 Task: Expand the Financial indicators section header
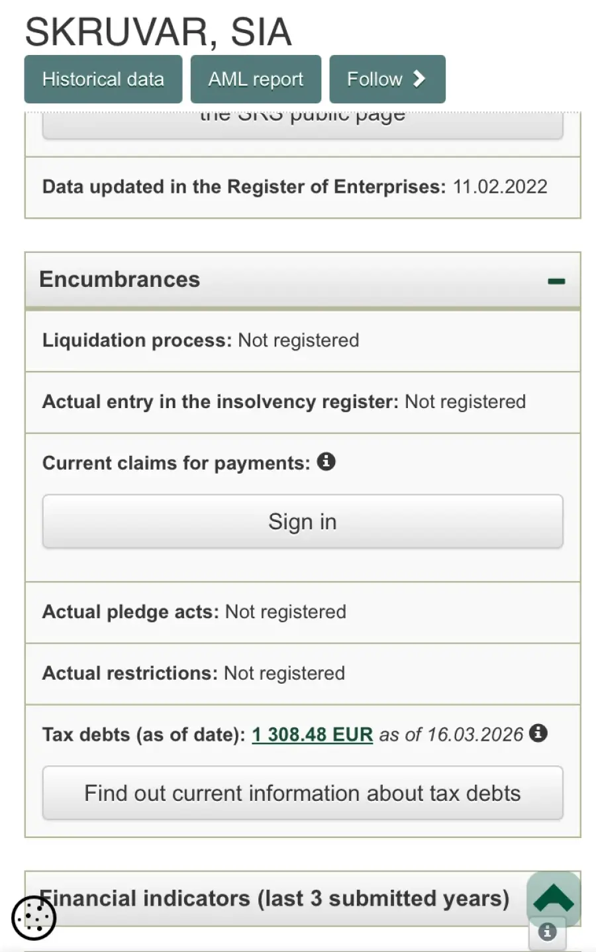click(274, 898)
